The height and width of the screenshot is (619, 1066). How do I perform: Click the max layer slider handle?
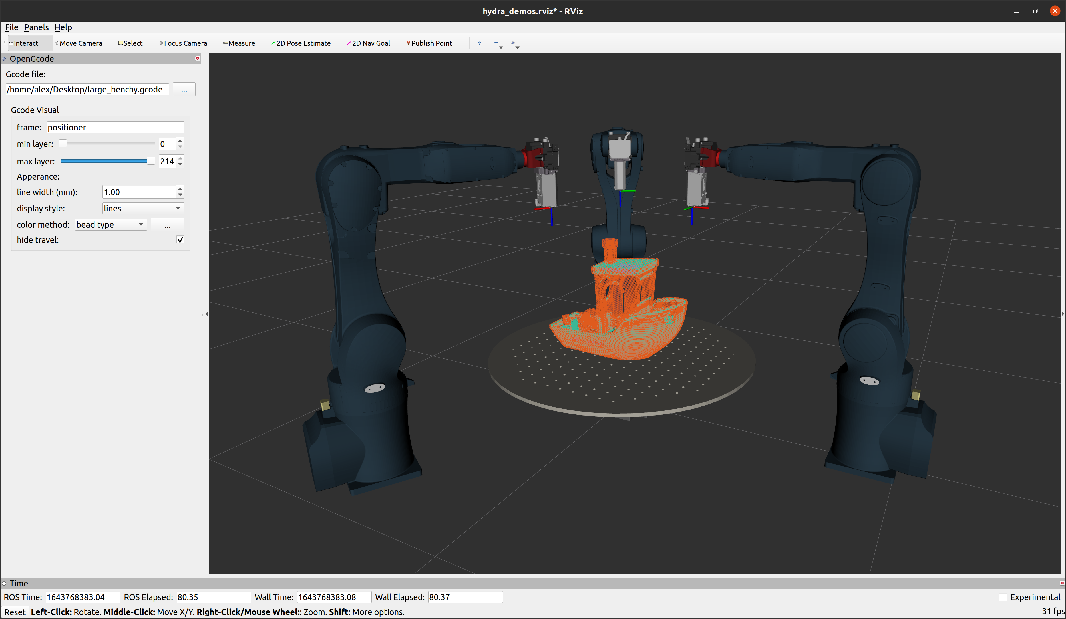click(151, 161)
